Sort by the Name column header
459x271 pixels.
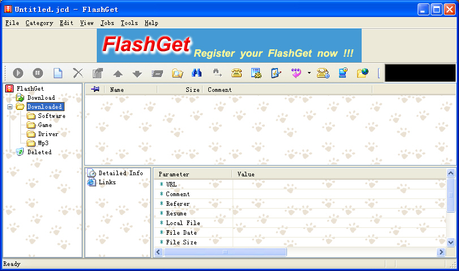point(131,90)
